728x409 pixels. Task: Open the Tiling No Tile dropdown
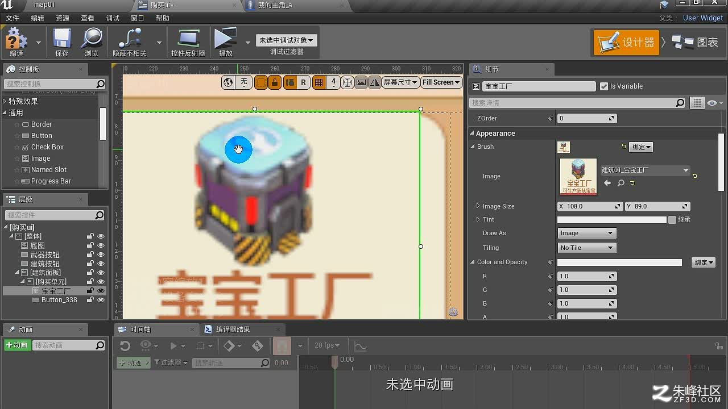[586, 248]
